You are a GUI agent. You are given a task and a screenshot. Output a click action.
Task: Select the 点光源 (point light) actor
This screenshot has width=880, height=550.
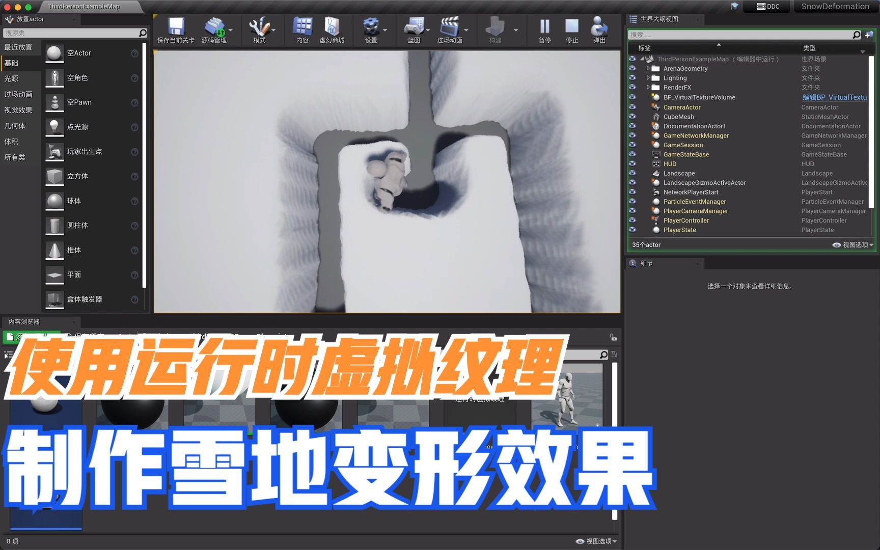click(x=54, y=127)
